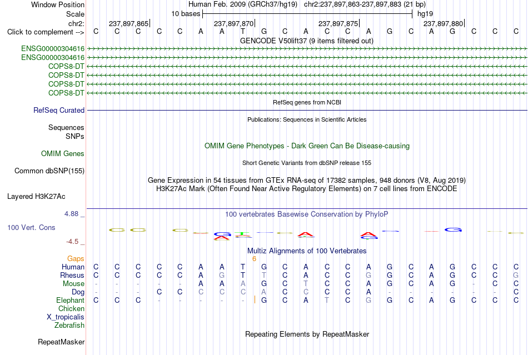Screen dimensions: 528x355
Task: Click the X_tropicalis species row label
Action: tap(66, 317)
